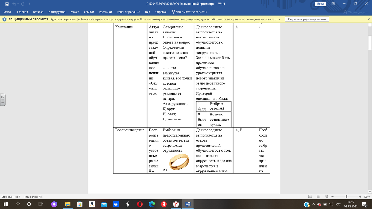Click the Word taskbar icon
The image size is (372, 209).
(188, 204)
